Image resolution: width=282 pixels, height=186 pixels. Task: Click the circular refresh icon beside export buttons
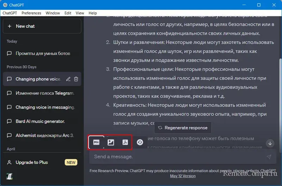pos(140,142)
